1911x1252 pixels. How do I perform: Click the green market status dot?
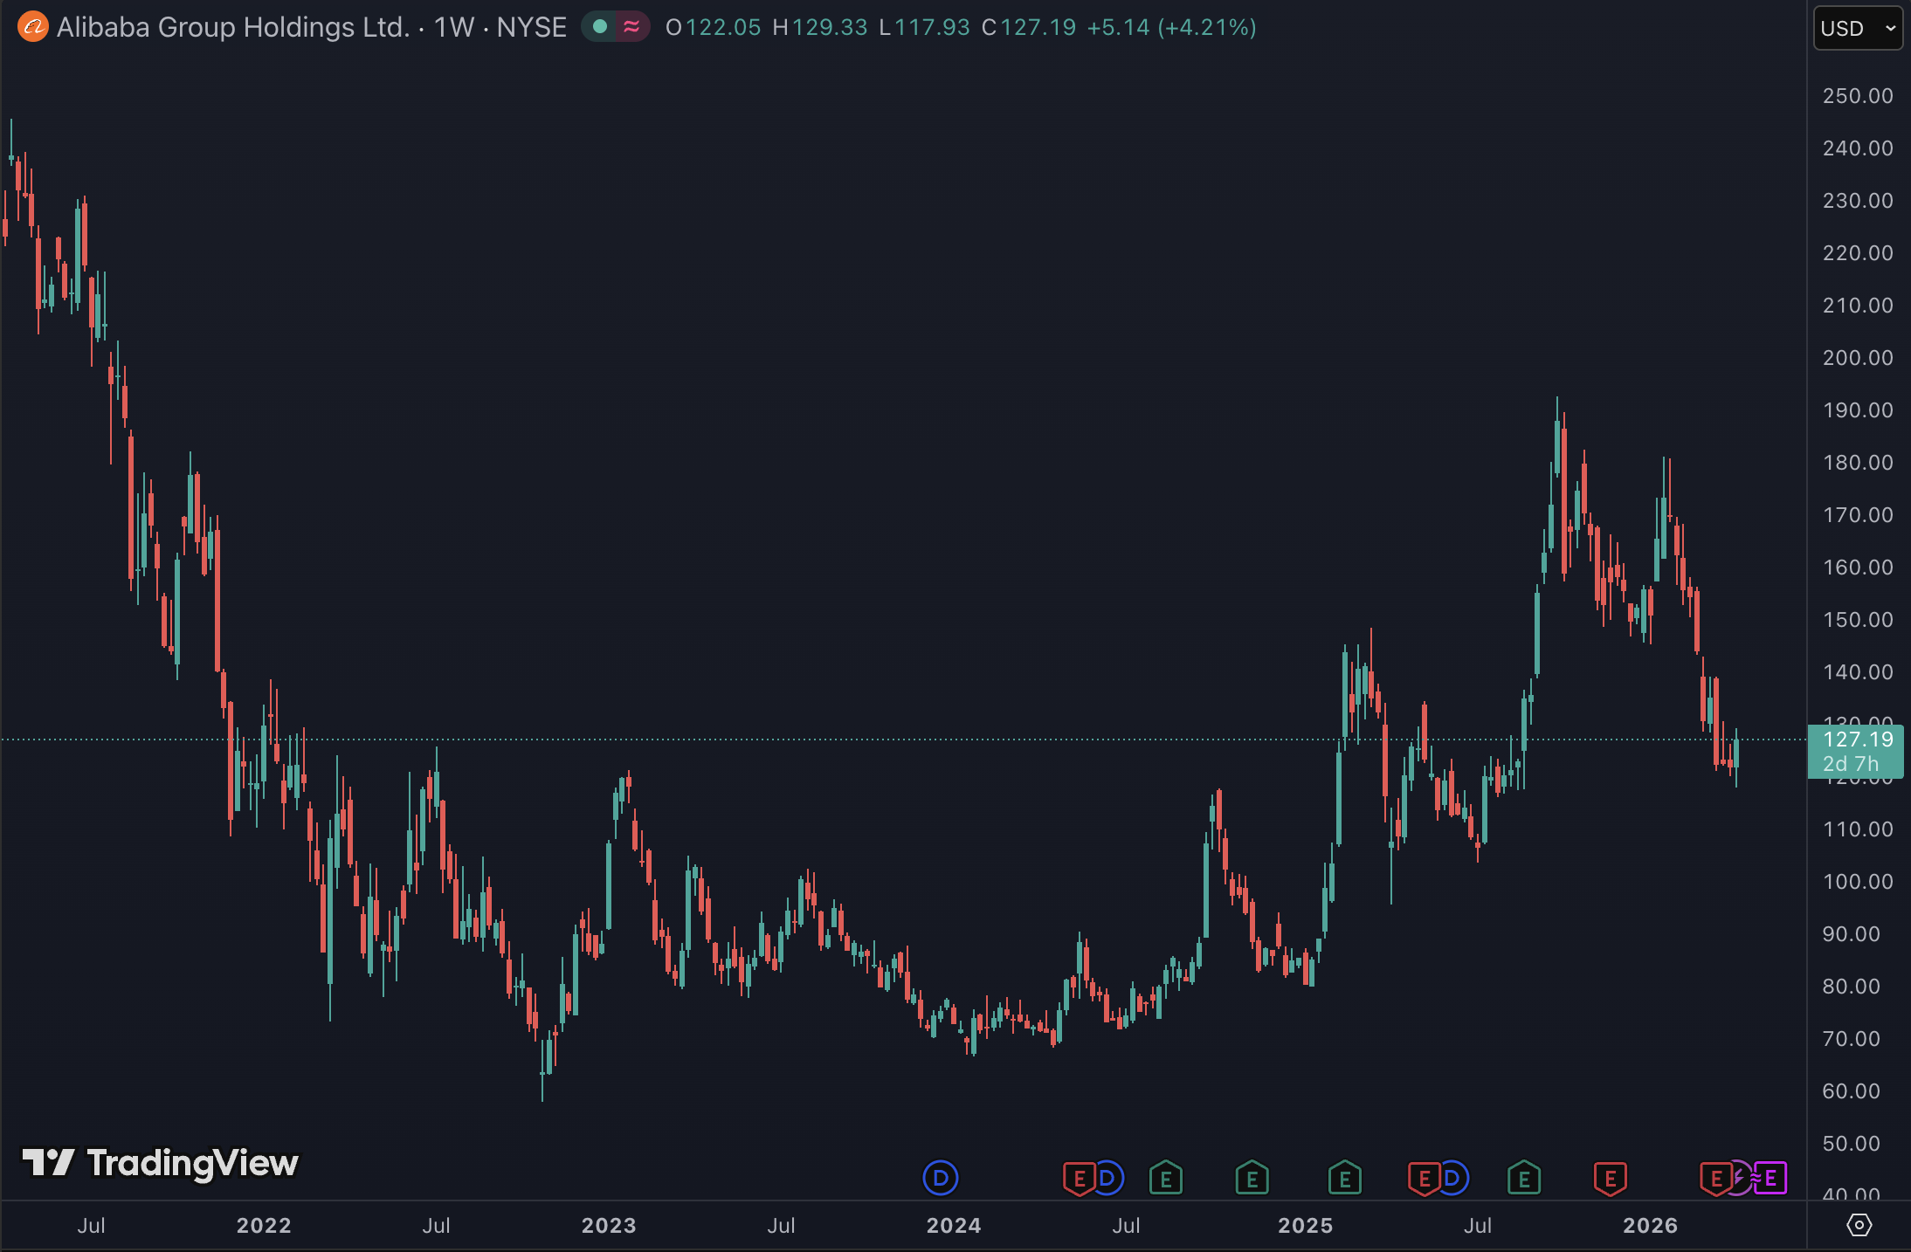pyautogui.click(x=600, y=27)
